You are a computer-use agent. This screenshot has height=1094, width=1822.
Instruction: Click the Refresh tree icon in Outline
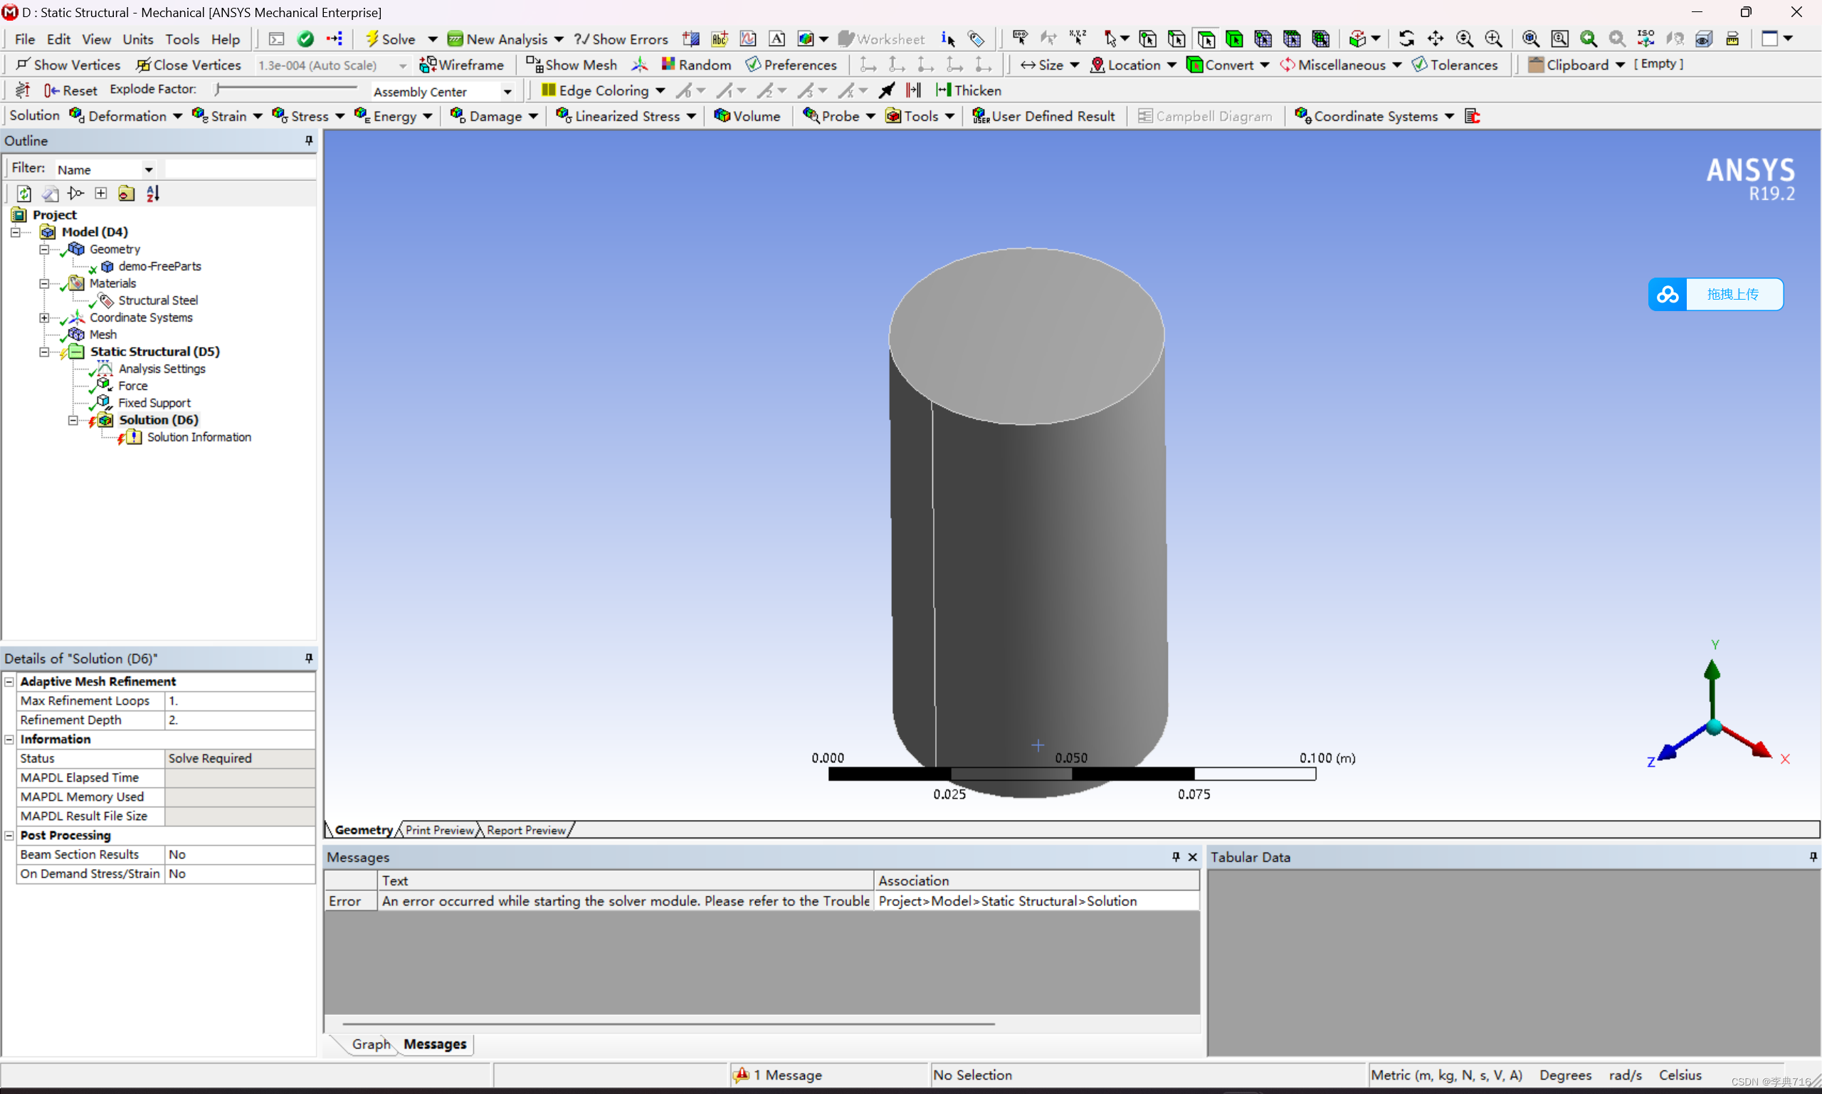[23, 193]
